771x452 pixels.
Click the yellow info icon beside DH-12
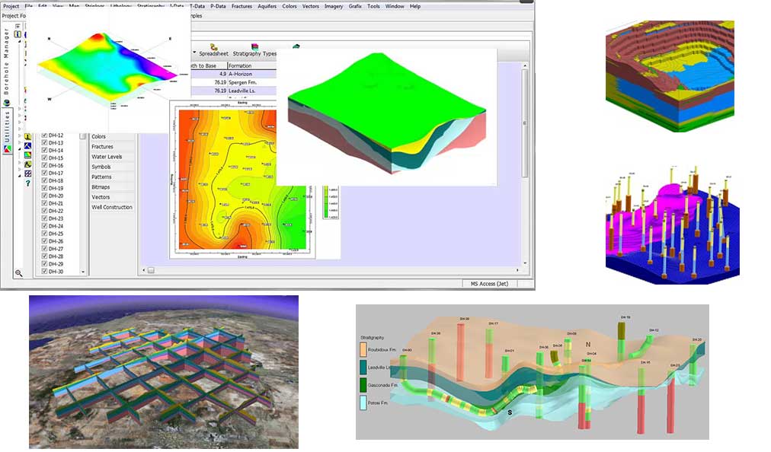[x=28, y=135]
